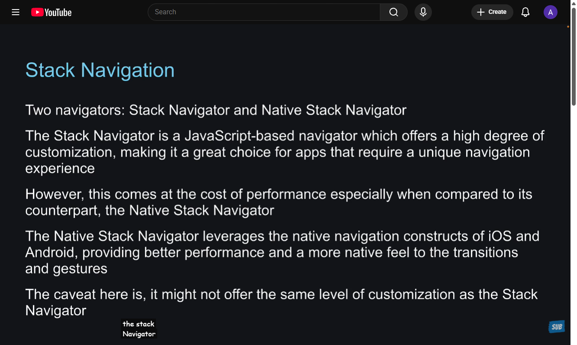Click the "the stack Navigator" caption box
Image resolution: width=577 pixels, height=345 pixels.
click(x=139, y=329)
